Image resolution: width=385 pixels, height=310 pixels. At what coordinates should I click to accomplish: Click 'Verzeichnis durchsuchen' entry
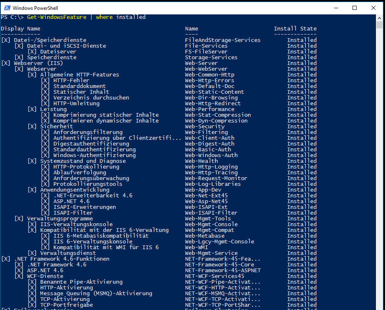[91, 98]
